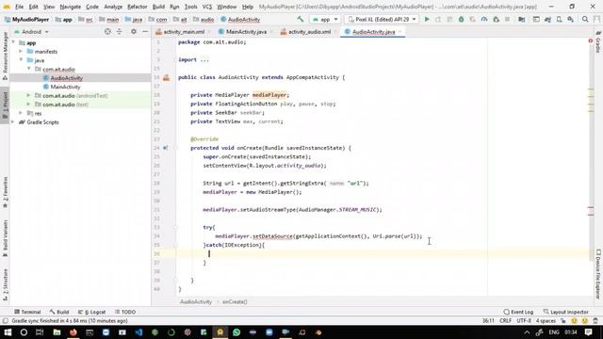Run the app with green play button
603x339 pixels.
pyautogui.click(x=427, y=19)
